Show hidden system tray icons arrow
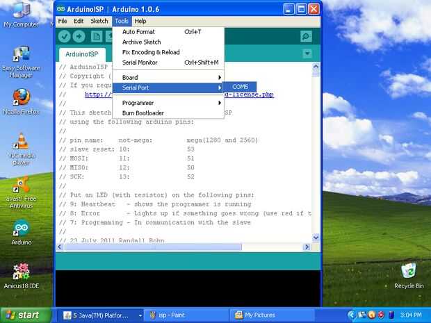Image resolution: width=431 pixels, height=323 pixels. pos(352,315)
